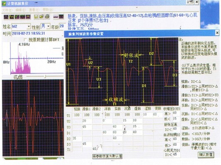Click the purple V-shaped waveform toolbar icon
This screenshot has height=165, width=221.
(x=28, y=17)
